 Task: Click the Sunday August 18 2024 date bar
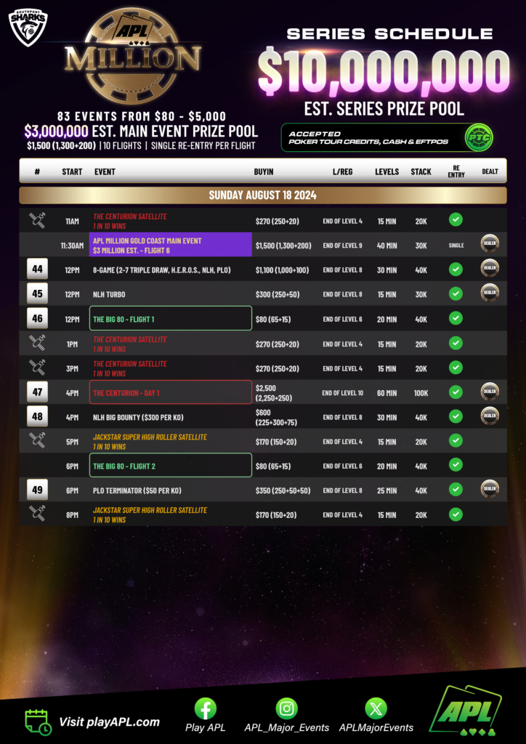coord(263,195)
